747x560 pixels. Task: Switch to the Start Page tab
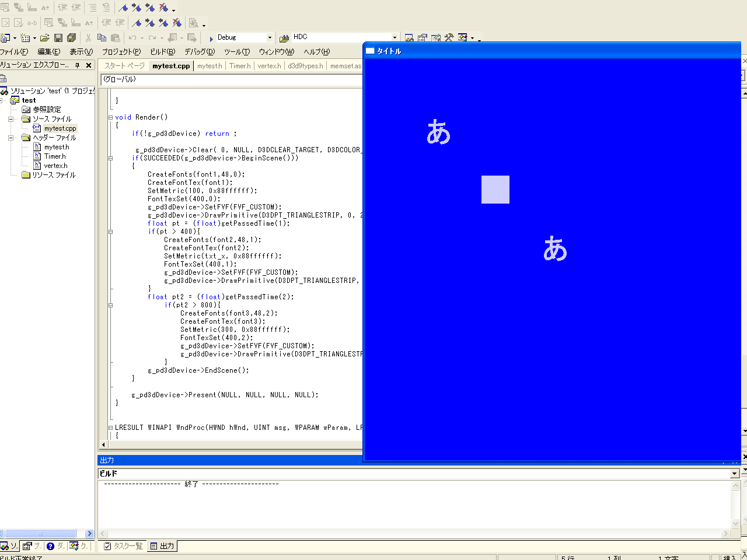coord(124,66)
